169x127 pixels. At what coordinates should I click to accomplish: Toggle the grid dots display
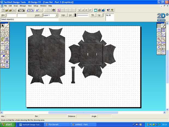[159, 26]
